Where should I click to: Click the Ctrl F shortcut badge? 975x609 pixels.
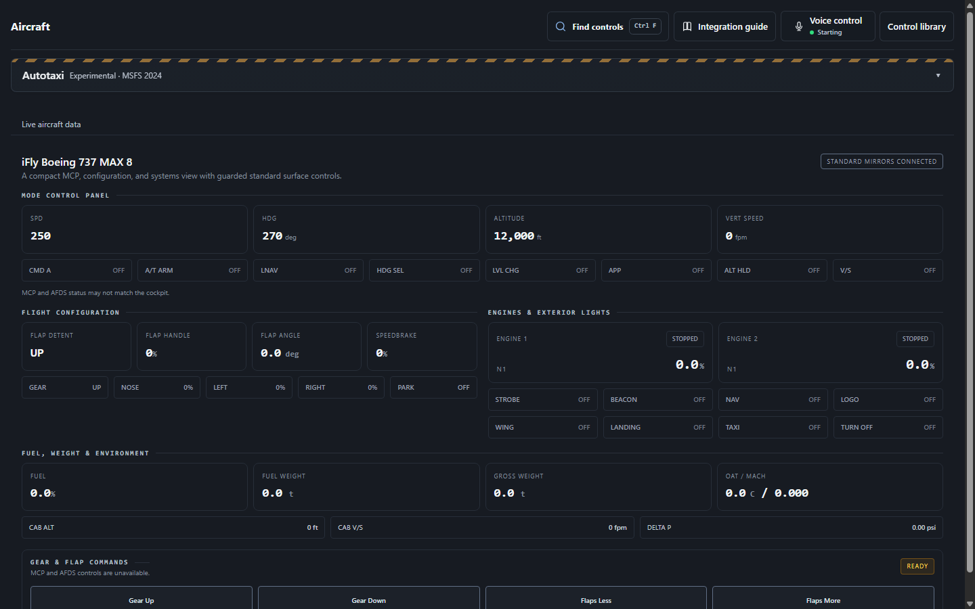tap(645, 26)
